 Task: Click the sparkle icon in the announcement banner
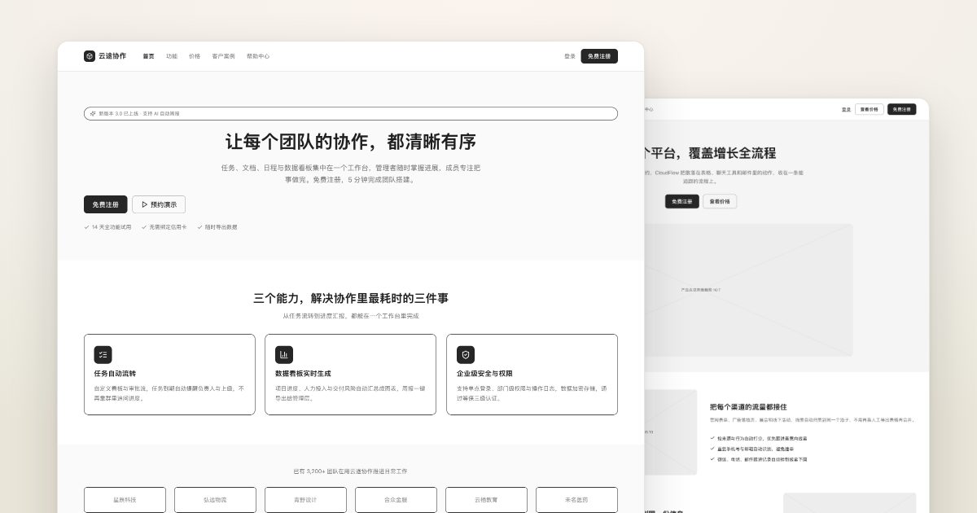click(93, 113)
